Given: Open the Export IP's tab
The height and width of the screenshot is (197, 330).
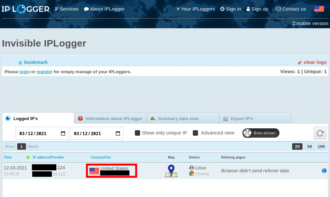Looking at the screenshot, I should [242, 118].
